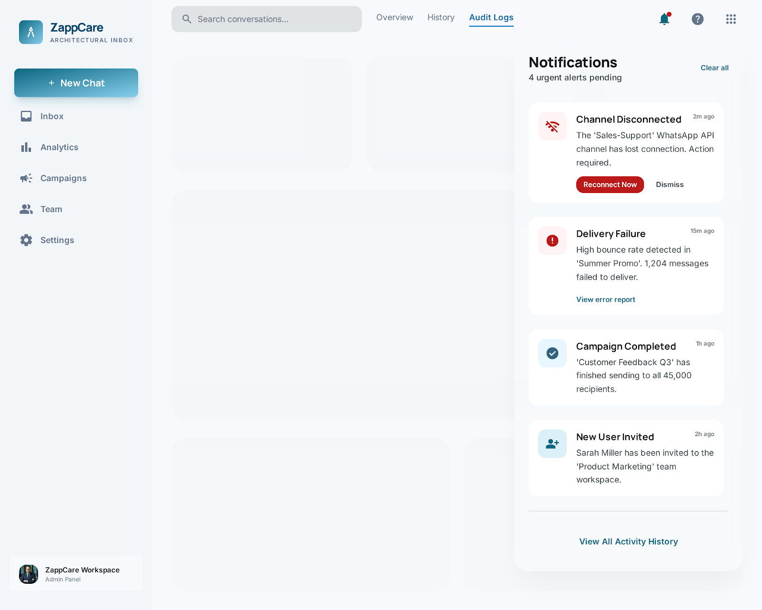Image resolution: width=762 pixels, height=610 pixels.
Task: Dismiss the Channel Disconnected alert
Action: (670, 185)
